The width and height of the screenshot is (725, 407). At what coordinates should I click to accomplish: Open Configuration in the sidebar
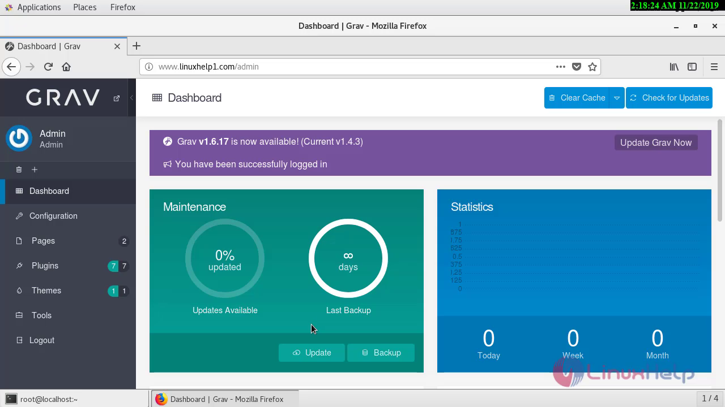pyautogui.click(x=68, y=216)
